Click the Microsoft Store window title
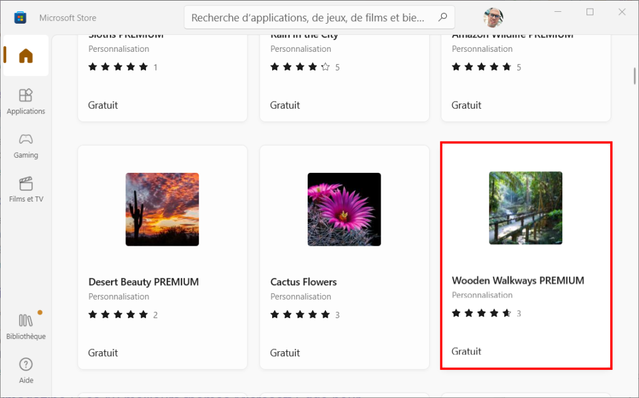 (67, 18)
